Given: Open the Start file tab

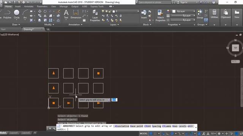Looking at the screenshot, I should click(3, 29).
